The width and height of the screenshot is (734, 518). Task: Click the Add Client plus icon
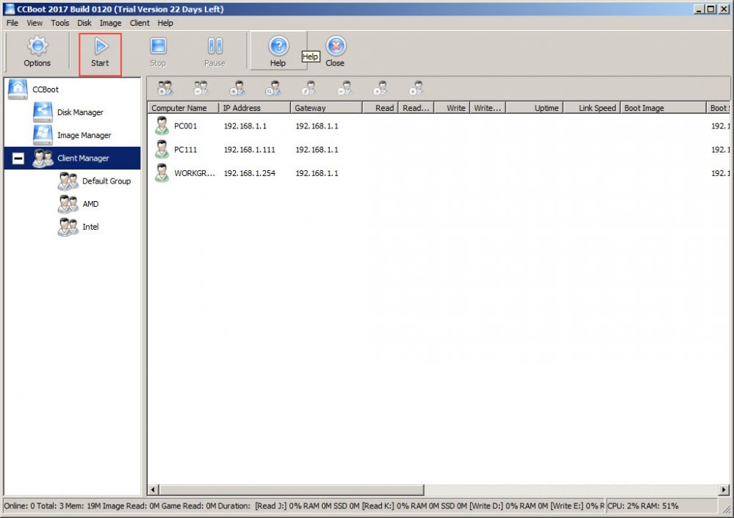tap(237, 88)
